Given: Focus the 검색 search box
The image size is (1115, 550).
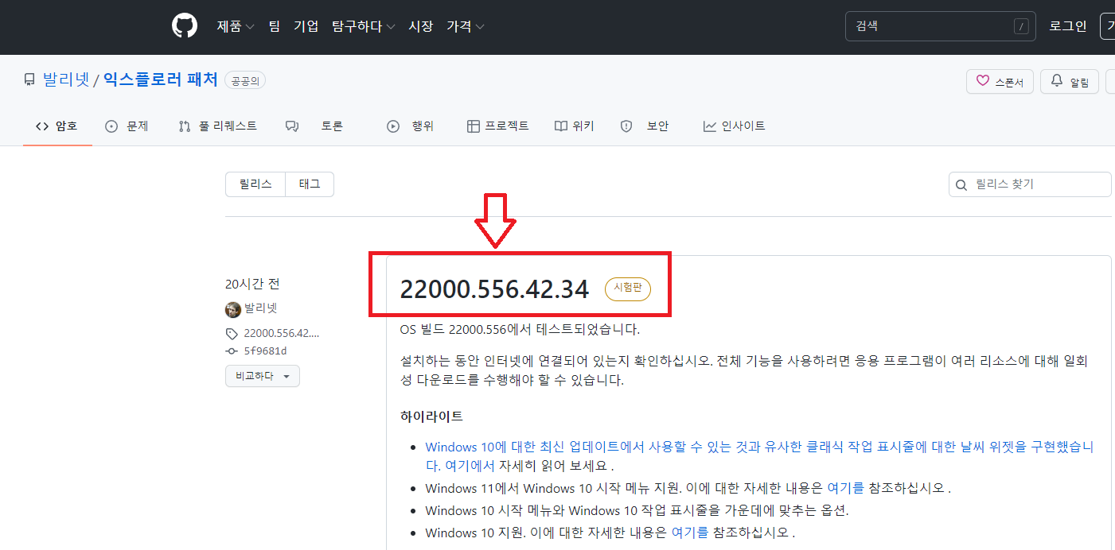Looking at the screenshot, I should [x=940, y=26].
